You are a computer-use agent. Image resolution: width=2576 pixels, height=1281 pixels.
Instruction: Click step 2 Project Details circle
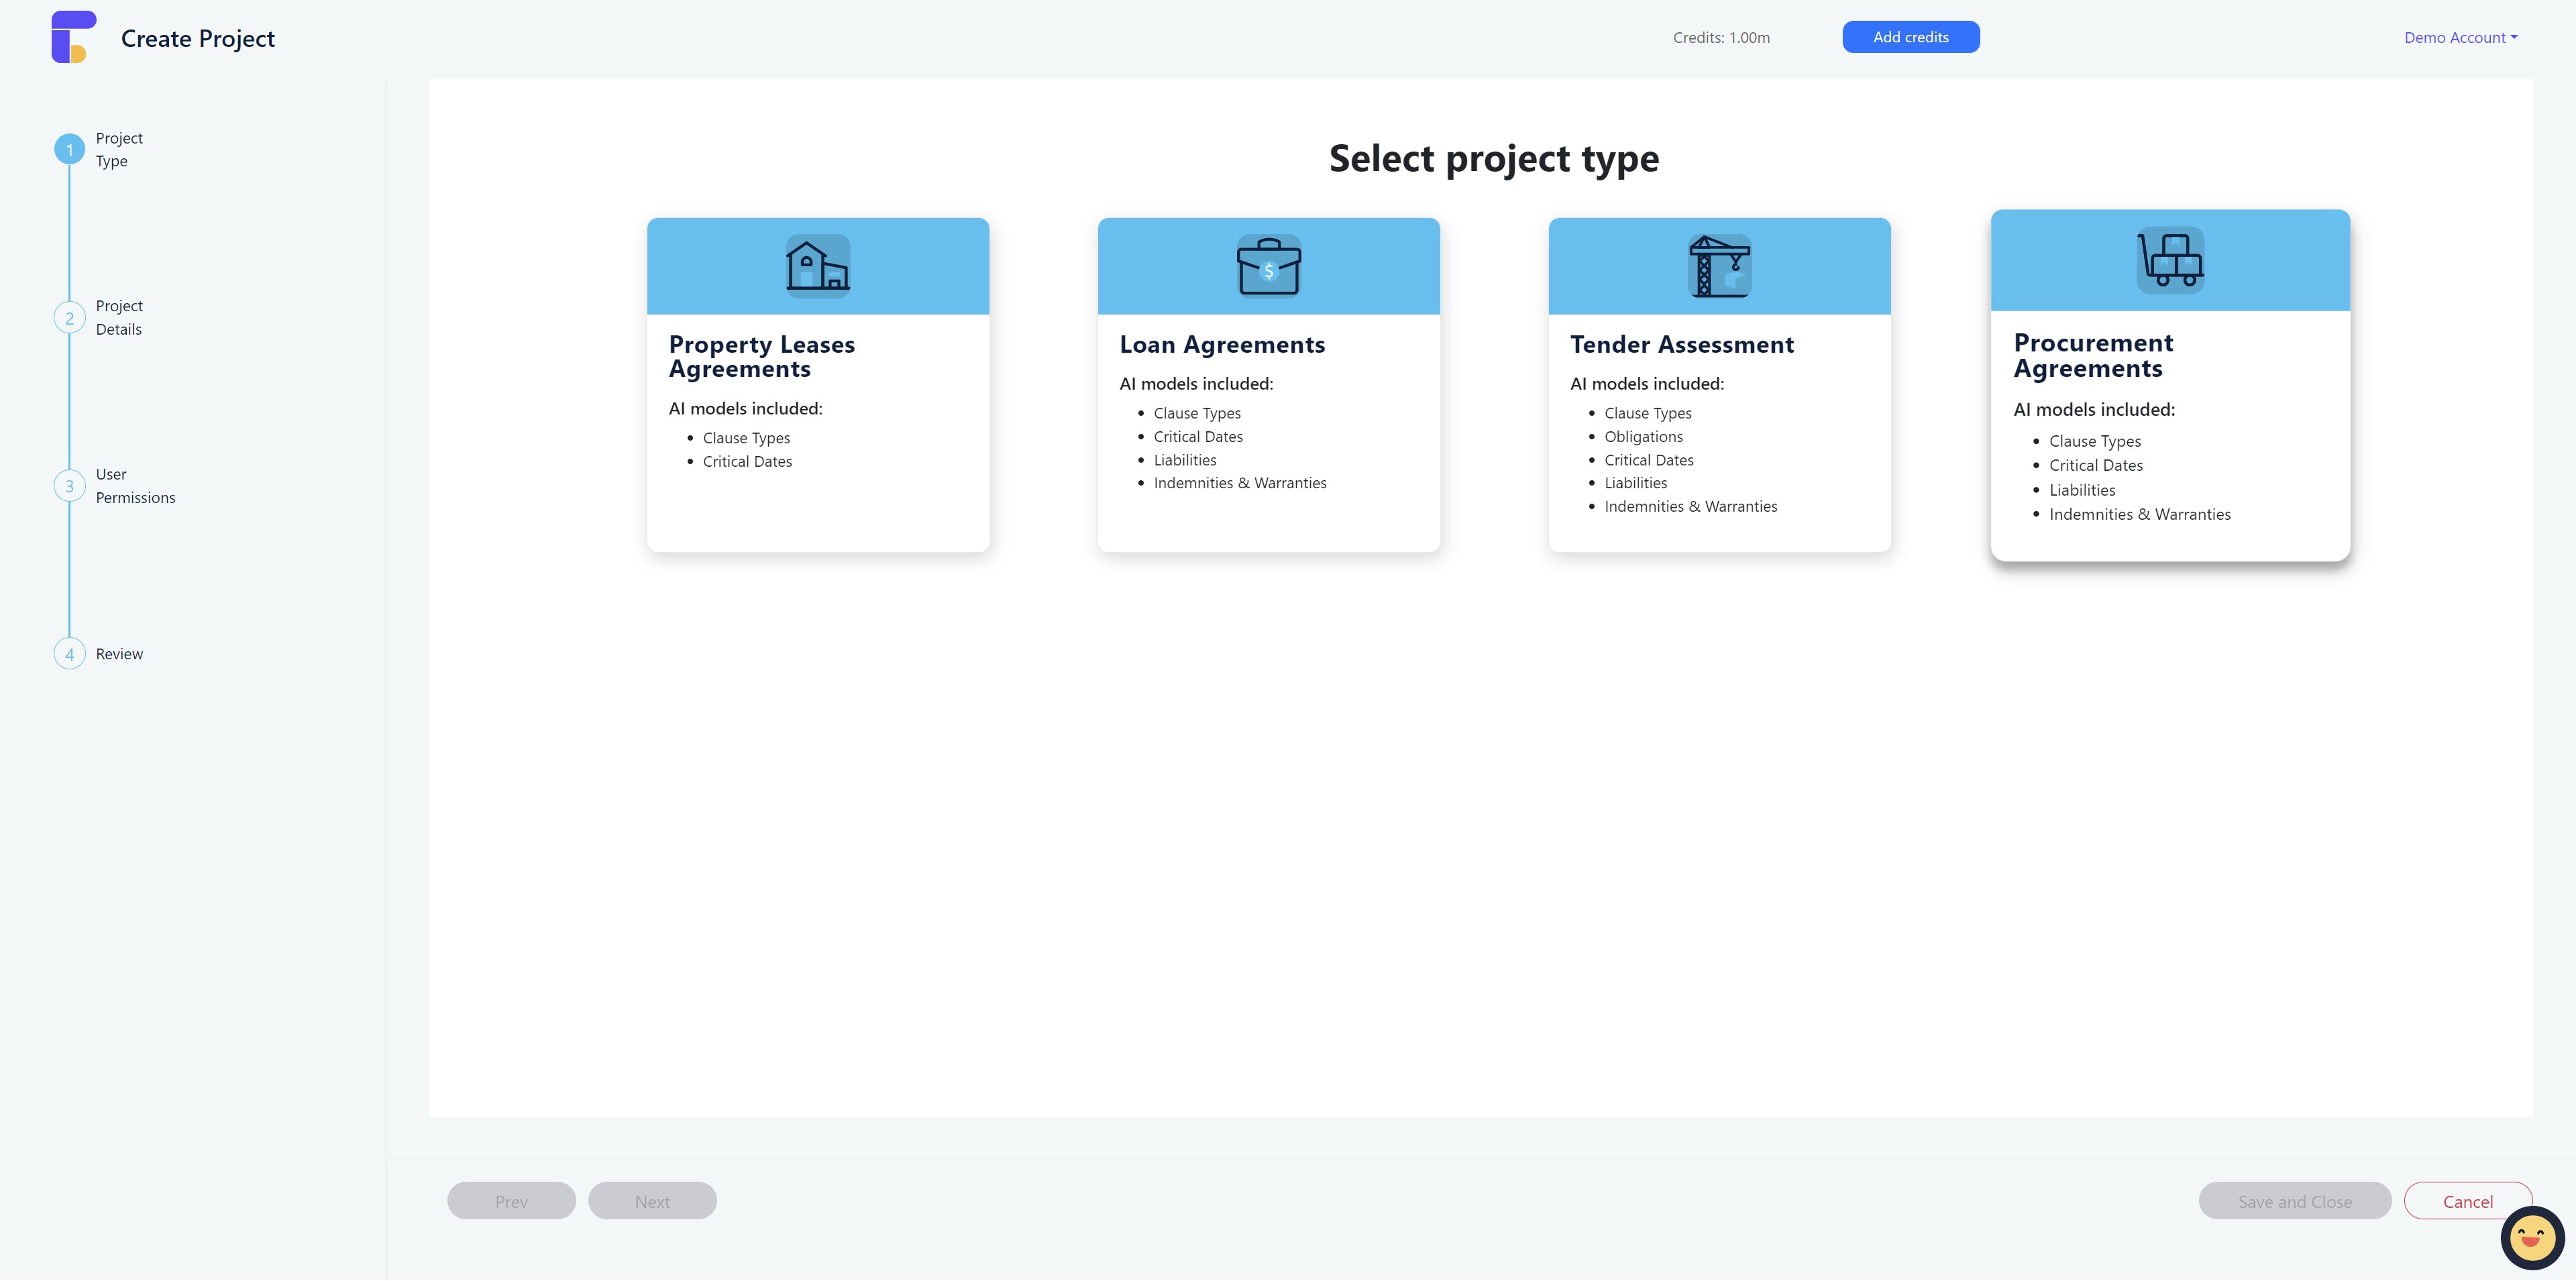[x=69, y=318]
